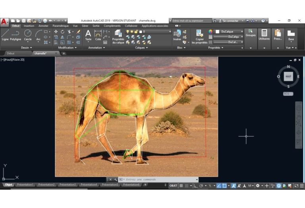The width and height of the screenshot is (305, 208).
Task: Open the layer list dropdown showing 0
Action: point(148,31)
